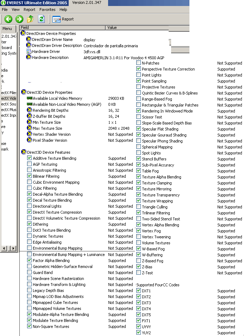The width and height of the screenshot is (244, 336).
Task: Click the Up folder toolbar icon
Action: point(30,19)
